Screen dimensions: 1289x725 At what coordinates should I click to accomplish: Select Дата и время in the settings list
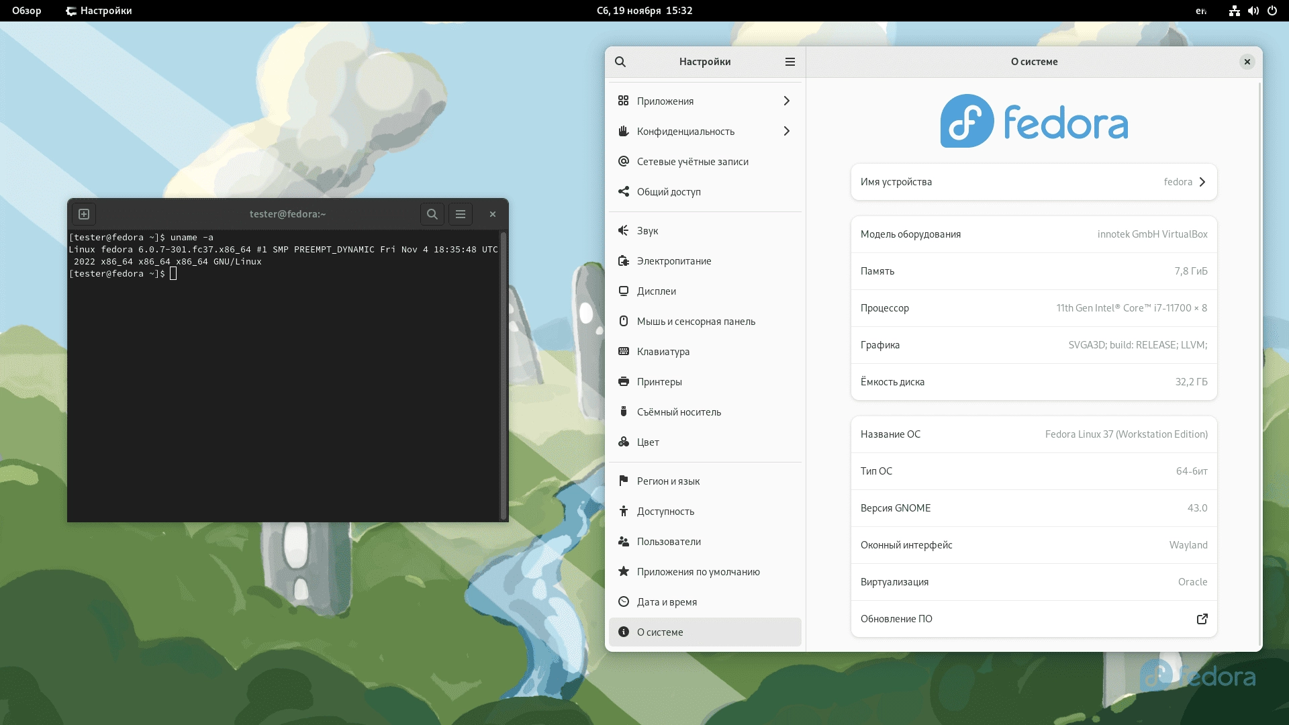(705, 601)
